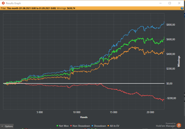
Task: Click the 5 000 hands axis label
Action: point(40,112)
